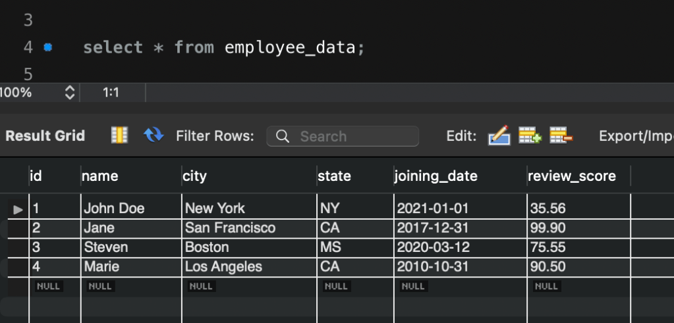Screen dimensions: 674x323
Task: Open the 100% zoom level stepper
Action: [x=69, y=93]
